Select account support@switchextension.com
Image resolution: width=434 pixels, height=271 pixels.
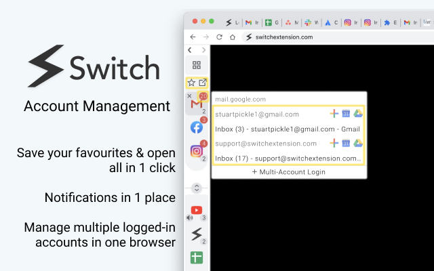coord(266,144)
